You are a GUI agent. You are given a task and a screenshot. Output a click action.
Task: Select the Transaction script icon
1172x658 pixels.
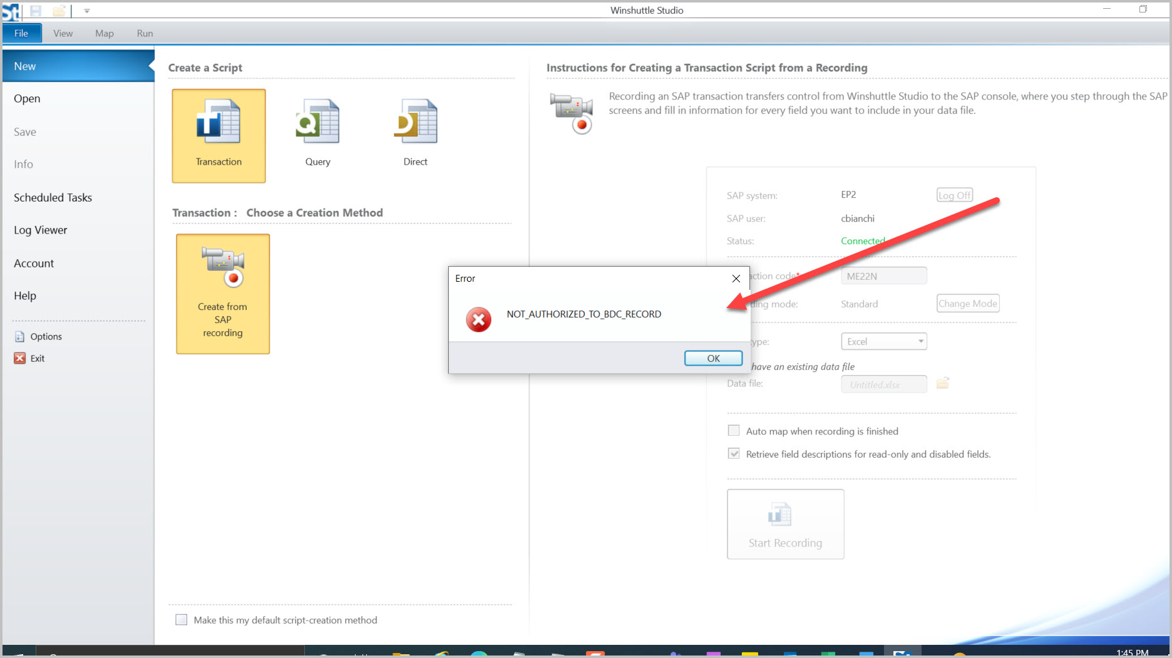(x=218, y=136)
